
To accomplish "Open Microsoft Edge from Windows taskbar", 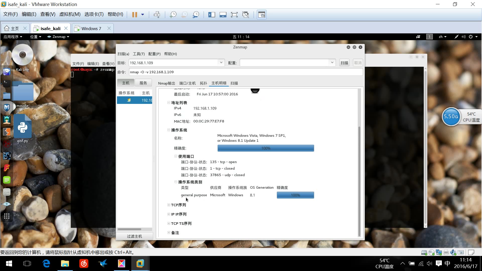I will pos(46,263).
